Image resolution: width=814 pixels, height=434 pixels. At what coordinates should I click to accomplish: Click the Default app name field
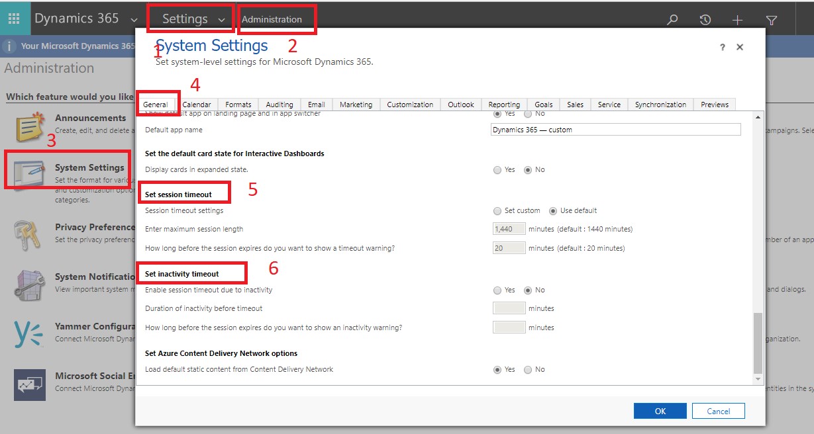tap(616, 130)
